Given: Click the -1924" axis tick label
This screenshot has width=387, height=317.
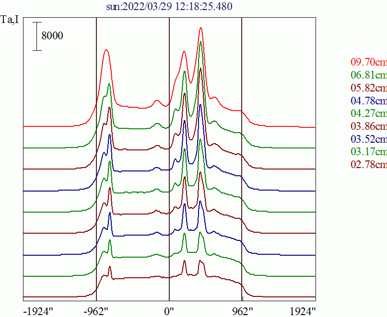Looking at the screenshot, I should coord(38,312).
